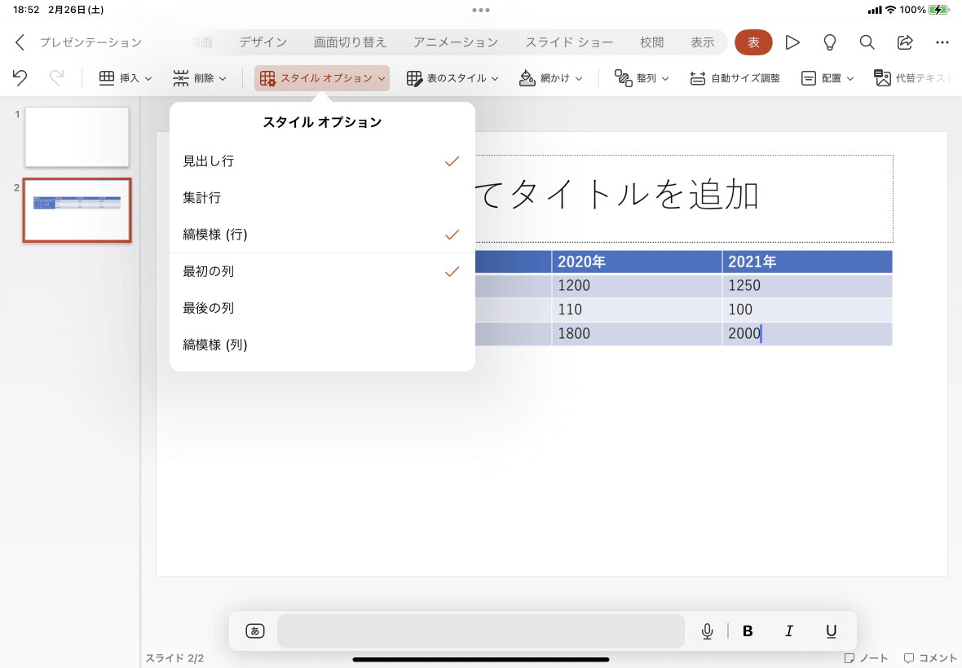Collapse the スタイル オプション dropdown

322,78
